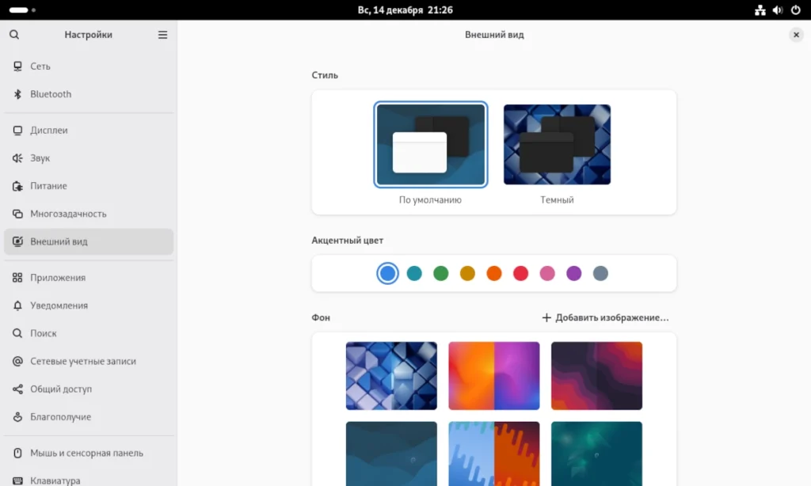The height and width of the screenshot is (486, 811).
Task: Select the Темный dark style option
Action: [557, 145]
